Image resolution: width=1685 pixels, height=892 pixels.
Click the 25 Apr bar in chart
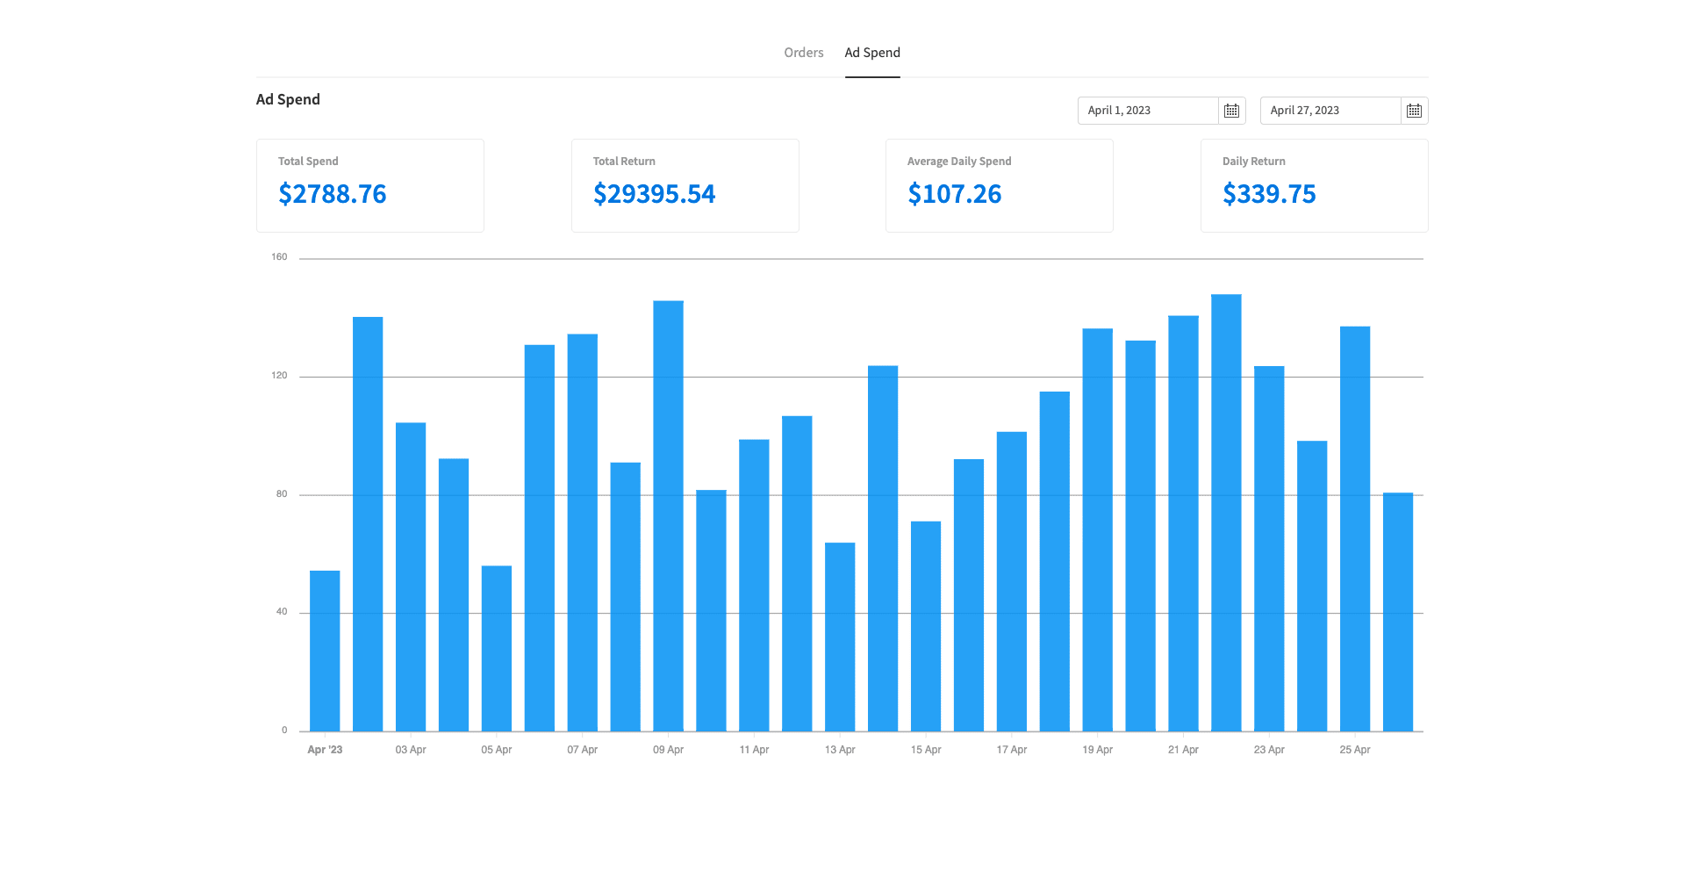point(1355,529)
